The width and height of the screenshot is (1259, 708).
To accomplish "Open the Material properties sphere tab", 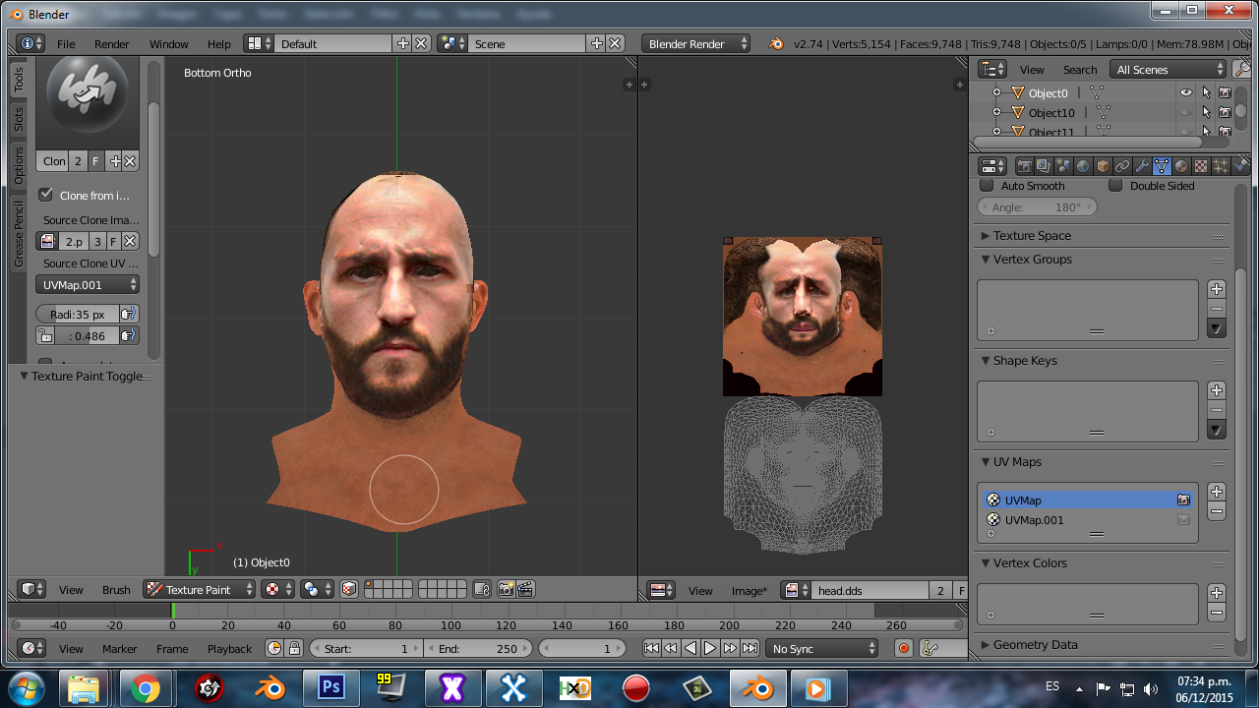I will 1181,166.
